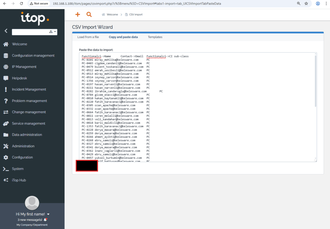The image size is (330, 229).
Task: Click the Change management arrows icon
Action: pos(6,112)
